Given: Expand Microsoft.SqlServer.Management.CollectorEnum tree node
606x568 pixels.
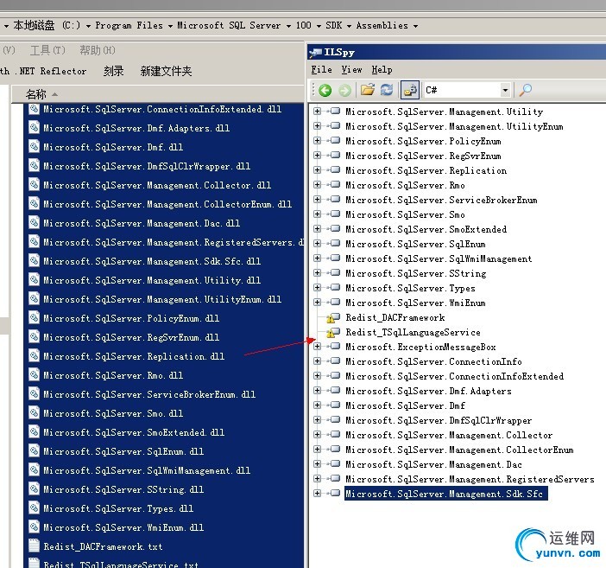Looking at the screenshot, I should (x=318, y=450).
